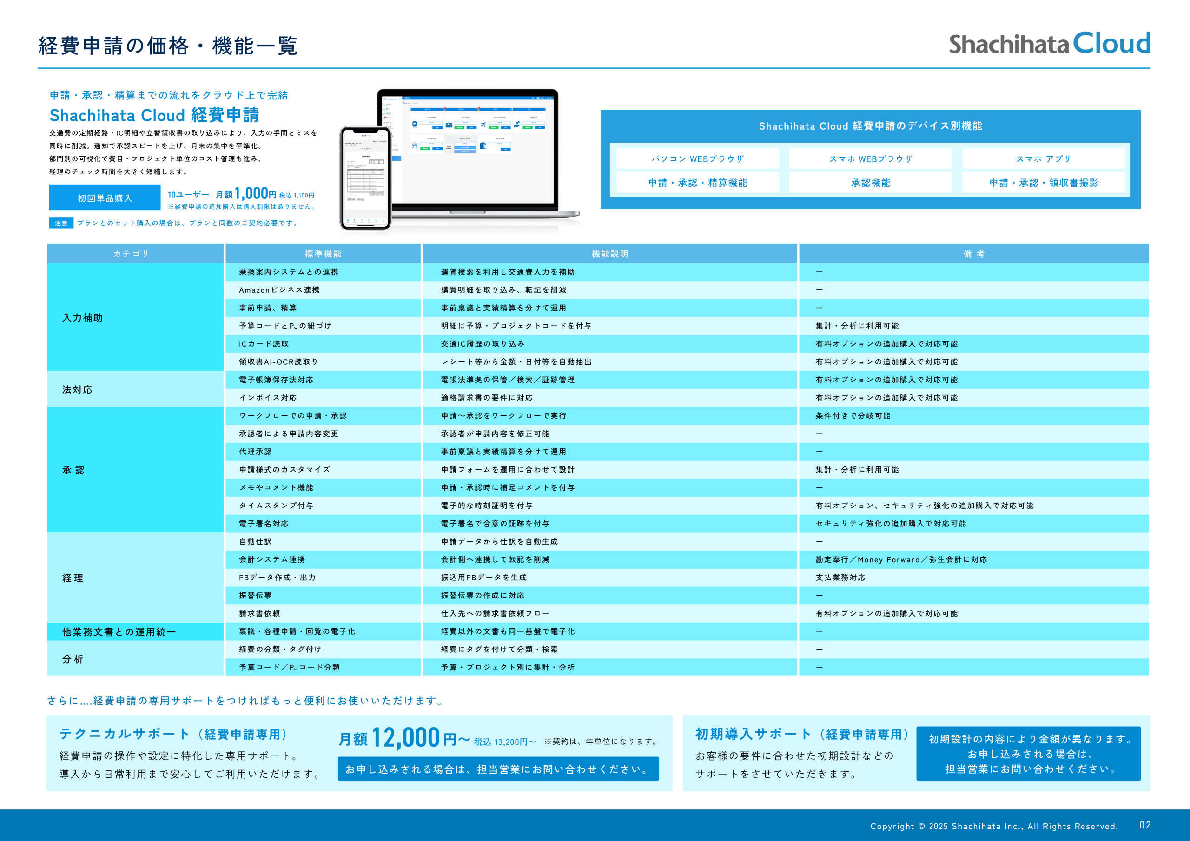This screenshot has height=841, width=1190.
Task: Click the Shachihata Cloud logo
Action: (x=1049, y=44)
